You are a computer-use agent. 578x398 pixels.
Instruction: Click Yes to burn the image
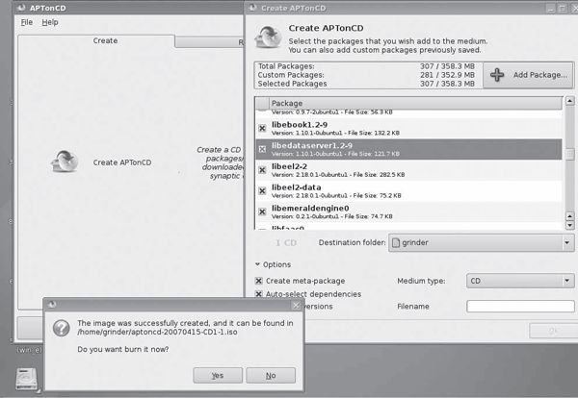tap(218, 375)
